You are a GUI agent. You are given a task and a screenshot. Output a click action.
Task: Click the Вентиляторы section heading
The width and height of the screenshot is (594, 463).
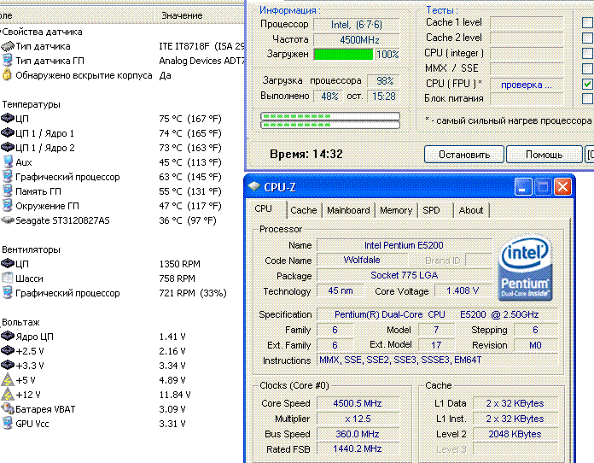coord(31,249)
